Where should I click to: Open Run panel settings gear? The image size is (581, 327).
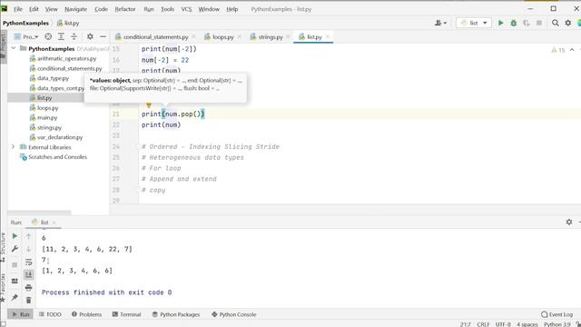pyautogui.click(x=569, y=222)
